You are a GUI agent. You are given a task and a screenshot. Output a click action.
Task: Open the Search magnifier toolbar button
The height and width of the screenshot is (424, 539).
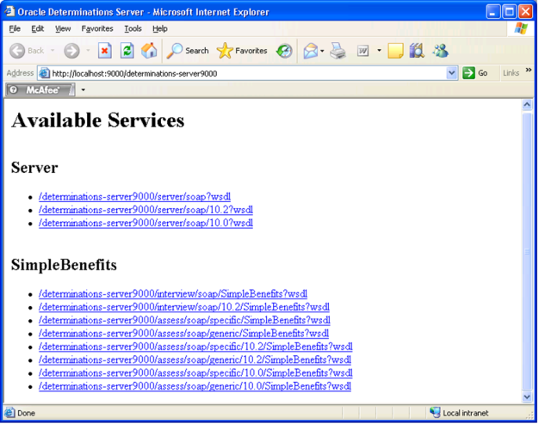click(188, 51)
